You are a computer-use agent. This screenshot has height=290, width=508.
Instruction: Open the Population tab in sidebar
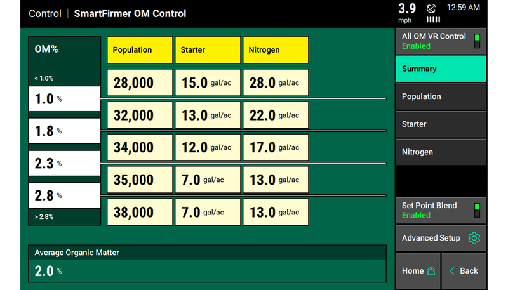(x=441, y=96)
